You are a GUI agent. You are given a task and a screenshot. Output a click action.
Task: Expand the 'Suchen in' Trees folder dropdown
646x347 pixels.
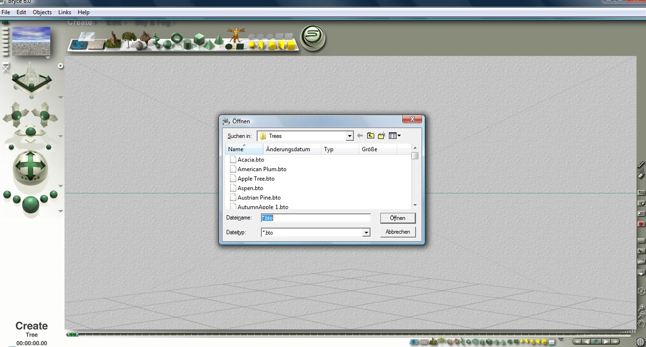point(350,137)
